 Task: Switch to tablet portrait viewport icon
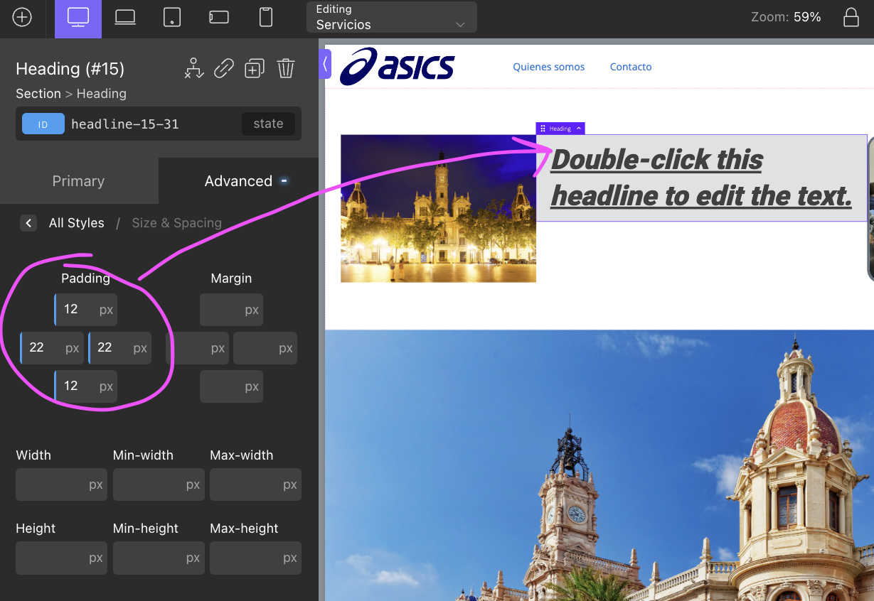point(172,18)
